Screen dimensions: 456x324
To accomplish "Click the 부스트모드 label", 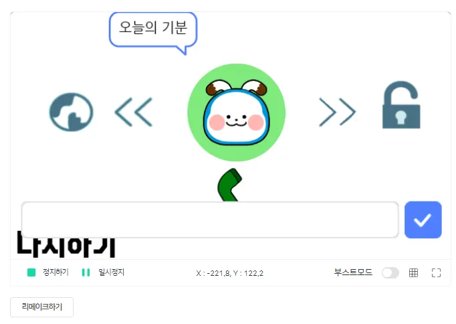I will click(x=353, y=272).
